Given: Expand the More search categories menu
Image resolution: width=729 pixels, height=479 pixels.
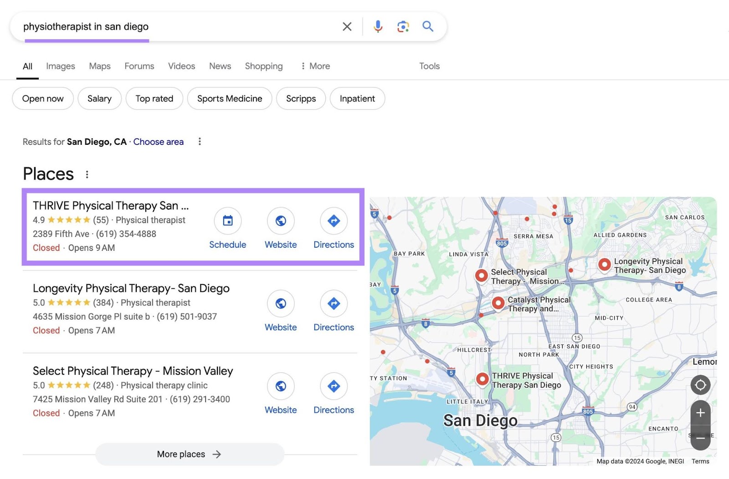Looking at the screenshot, I should [x=315, y=66].
